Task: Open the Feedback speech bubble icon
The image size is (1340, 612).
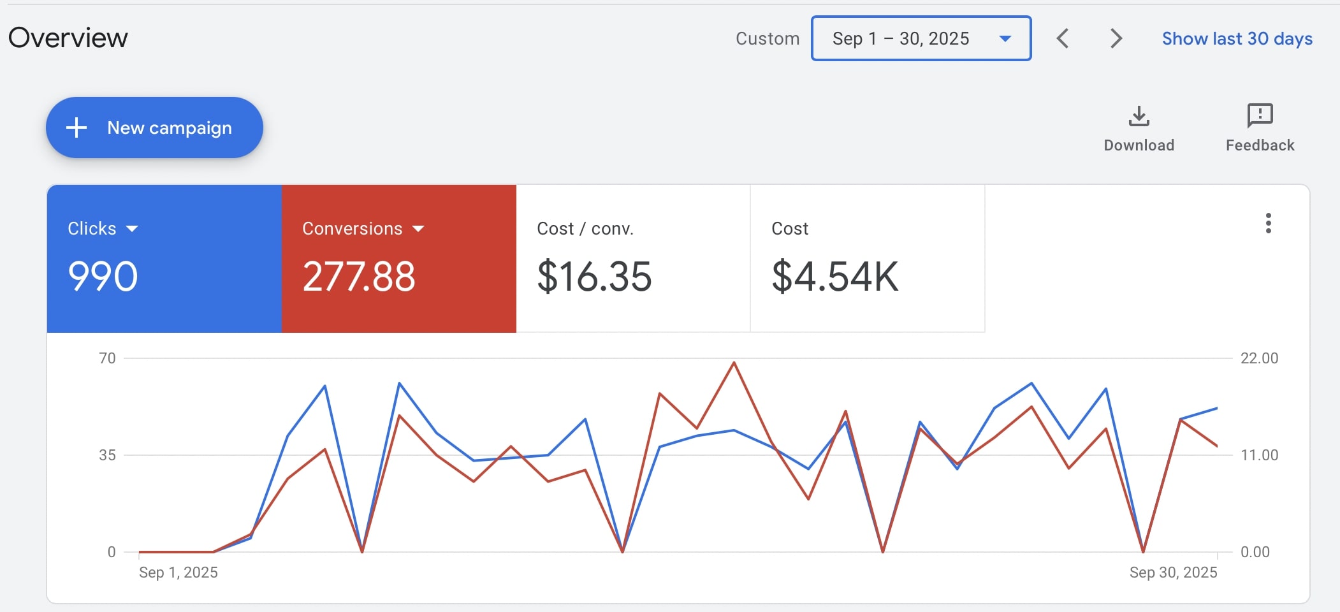Action: [x=1260, y=116]
